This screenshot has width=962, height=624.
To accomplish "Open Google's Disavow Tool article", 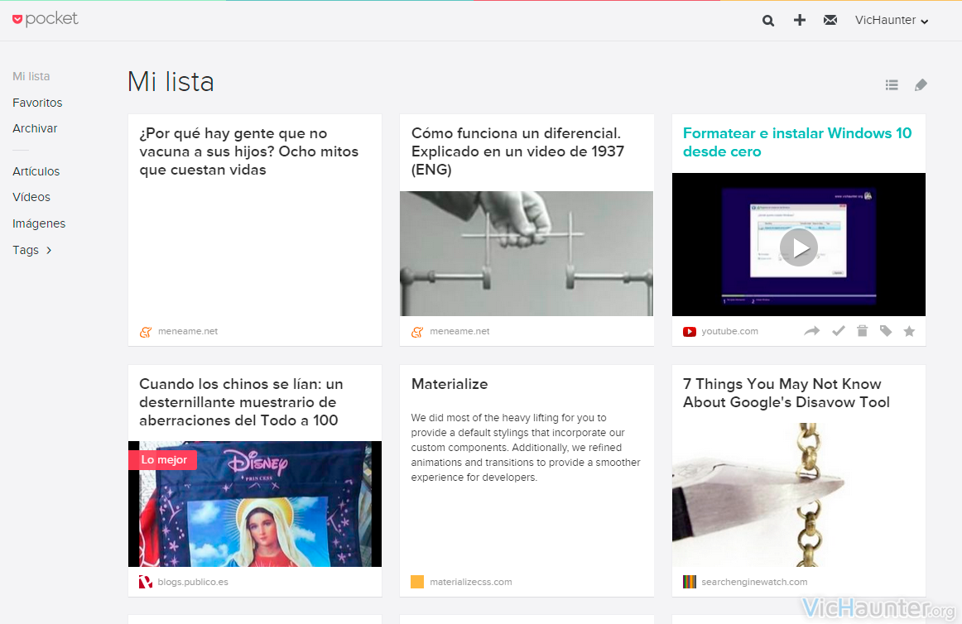I will (x=786, y=392).
